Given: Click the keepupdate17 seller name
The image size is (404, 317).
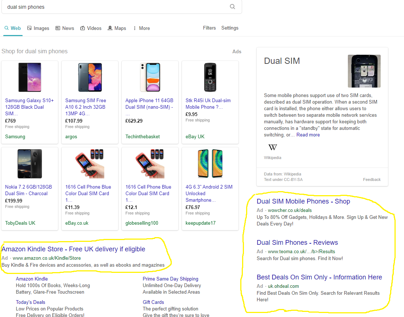Looking at the screenshot, I should (201, 223).
